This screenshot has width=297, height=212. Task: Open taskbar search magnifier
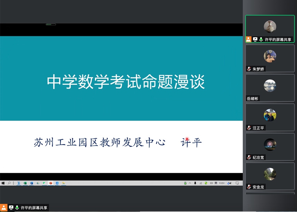click(x=9, y=183)
